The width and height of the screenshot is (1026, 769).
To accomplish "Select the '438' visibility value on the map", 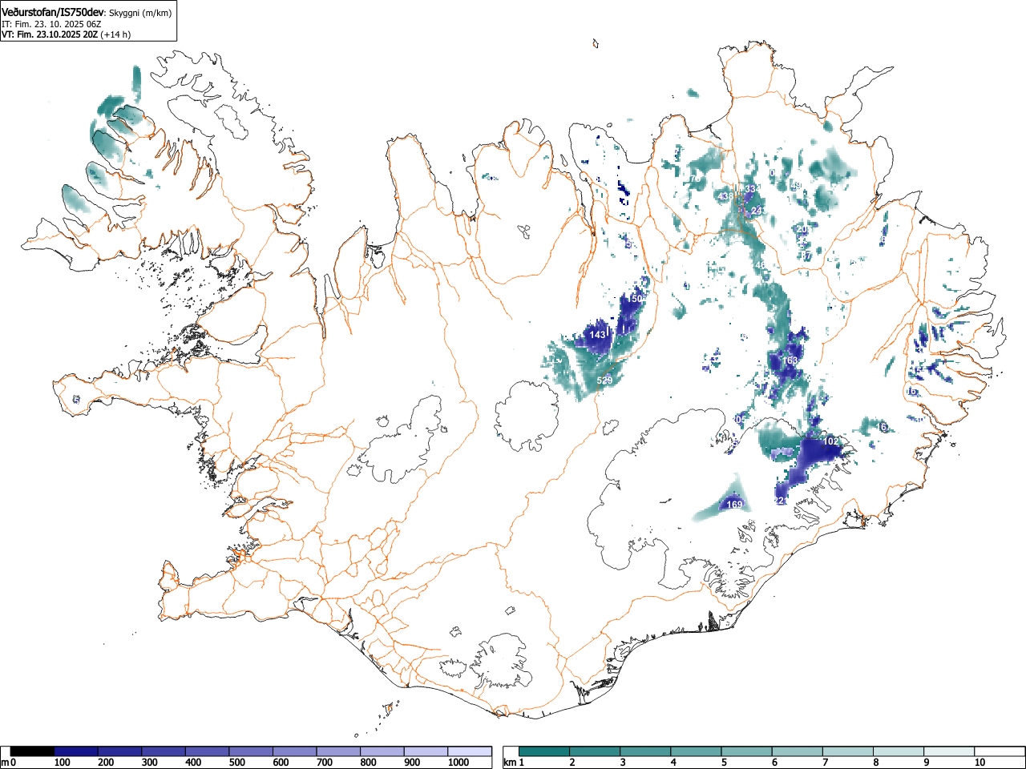I will pyautogui.click(x=725, y=196).
